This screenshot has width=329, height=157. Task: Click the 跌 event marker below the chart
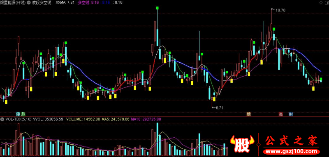click(23, 114)
